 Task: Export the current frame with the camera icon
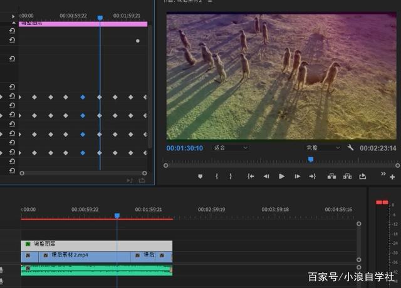(363, 177)
